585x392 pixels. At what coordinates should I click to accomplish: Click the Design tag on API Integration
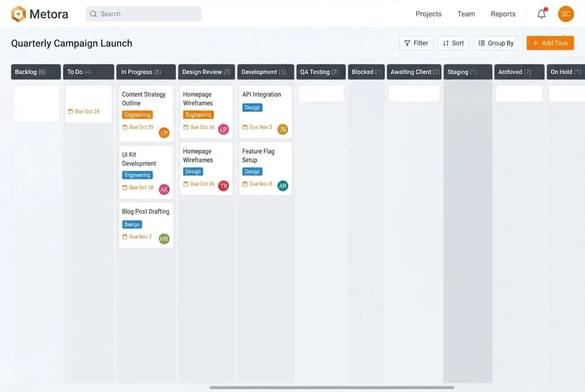point(252,107)
